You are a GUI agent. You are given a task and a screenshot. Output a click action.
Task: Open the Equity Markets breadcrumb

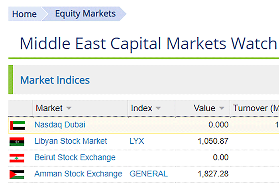tap(85, 14)
